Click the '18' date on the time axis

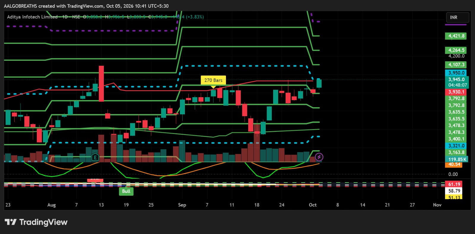click(x=257, y=205)
